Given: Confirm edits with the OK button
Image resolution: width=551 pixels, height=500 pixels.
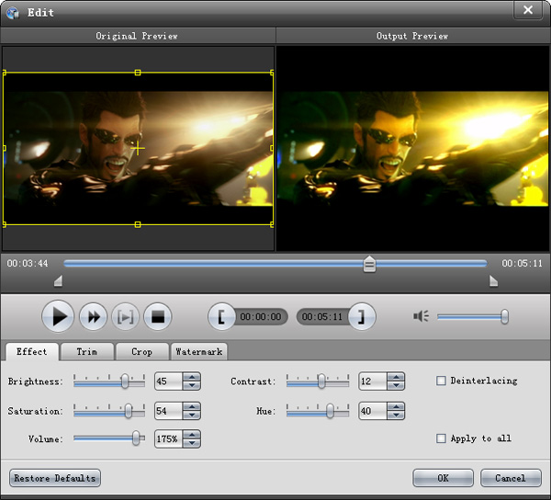Looking at the screenshot, I should click(443, 478).
